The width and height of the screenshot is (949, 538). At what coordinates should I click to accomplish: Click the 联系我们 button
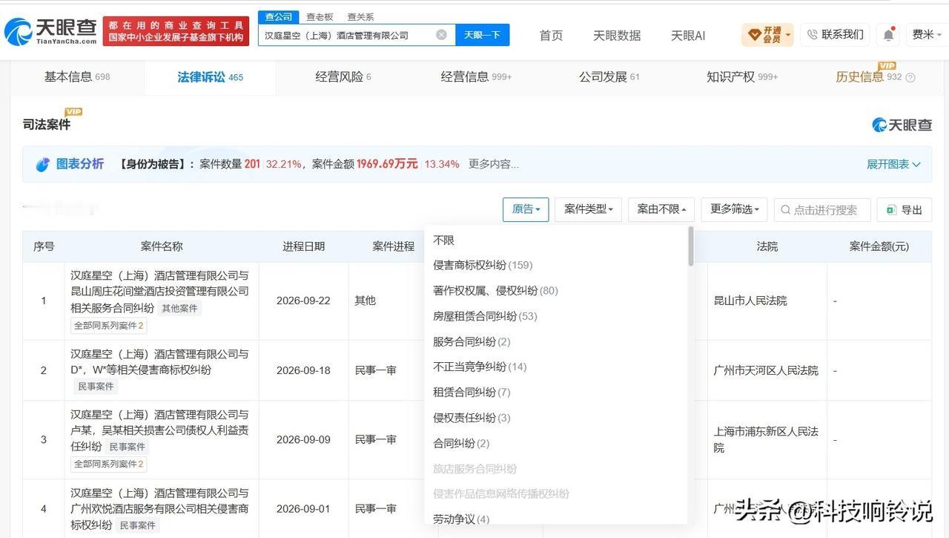(835, 34)
